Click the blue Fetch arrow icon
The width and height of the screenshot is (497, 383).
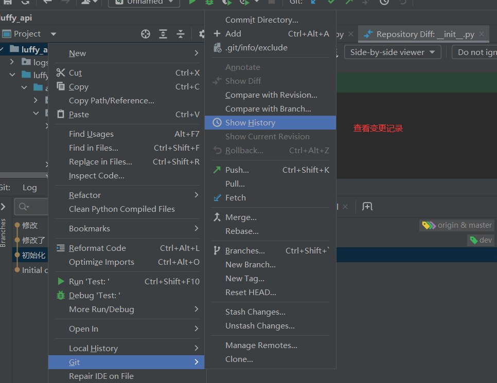(217, 198)
